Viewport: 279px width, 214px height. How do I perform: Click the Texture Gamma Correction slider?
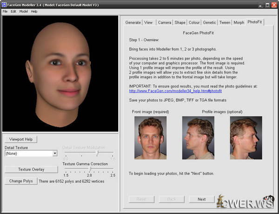coord(90,169)
